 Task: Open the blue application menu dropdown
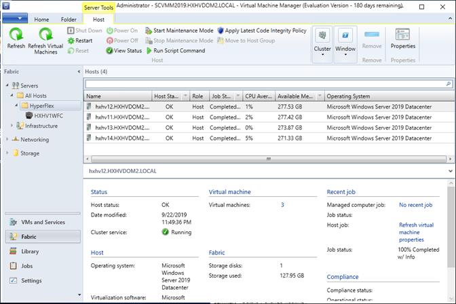coord(15,18)
